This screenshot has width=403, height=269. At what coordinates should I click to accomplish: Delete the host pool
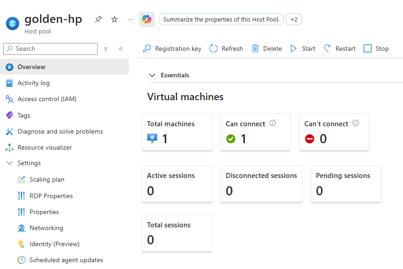pos(267,48)
